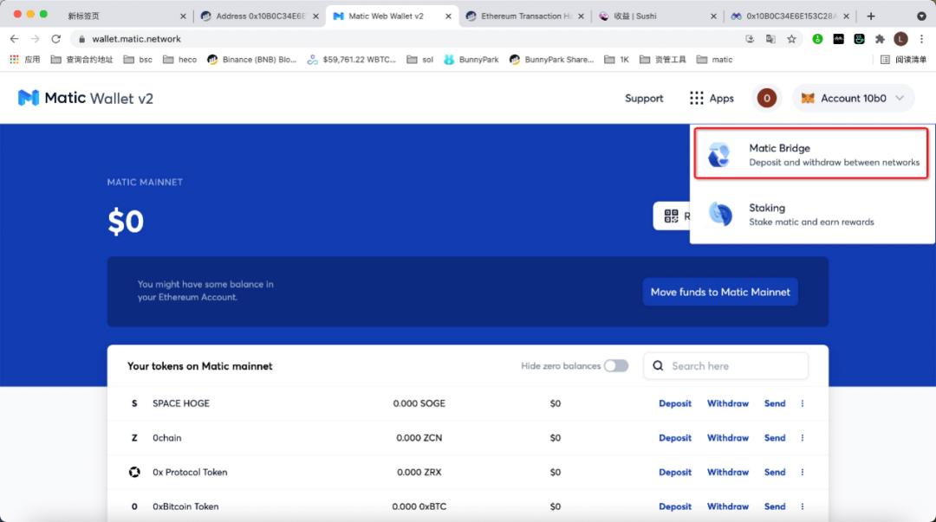The width and height of the screenshot is (936, 522).
Task: Click the Matic Wallet v2 logo
Action: click(x=85, y=98)
